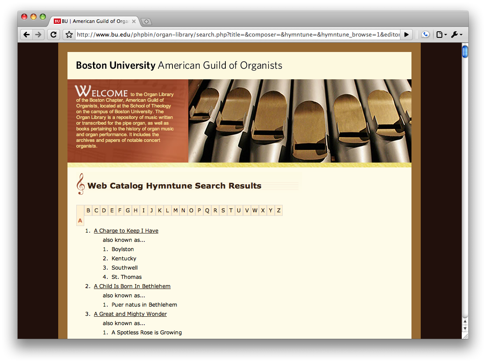Image resolution: width=486 pixels, height=363 pixels.
Task: Browse hymntunes starting with letter N
Action: [183, 210]
